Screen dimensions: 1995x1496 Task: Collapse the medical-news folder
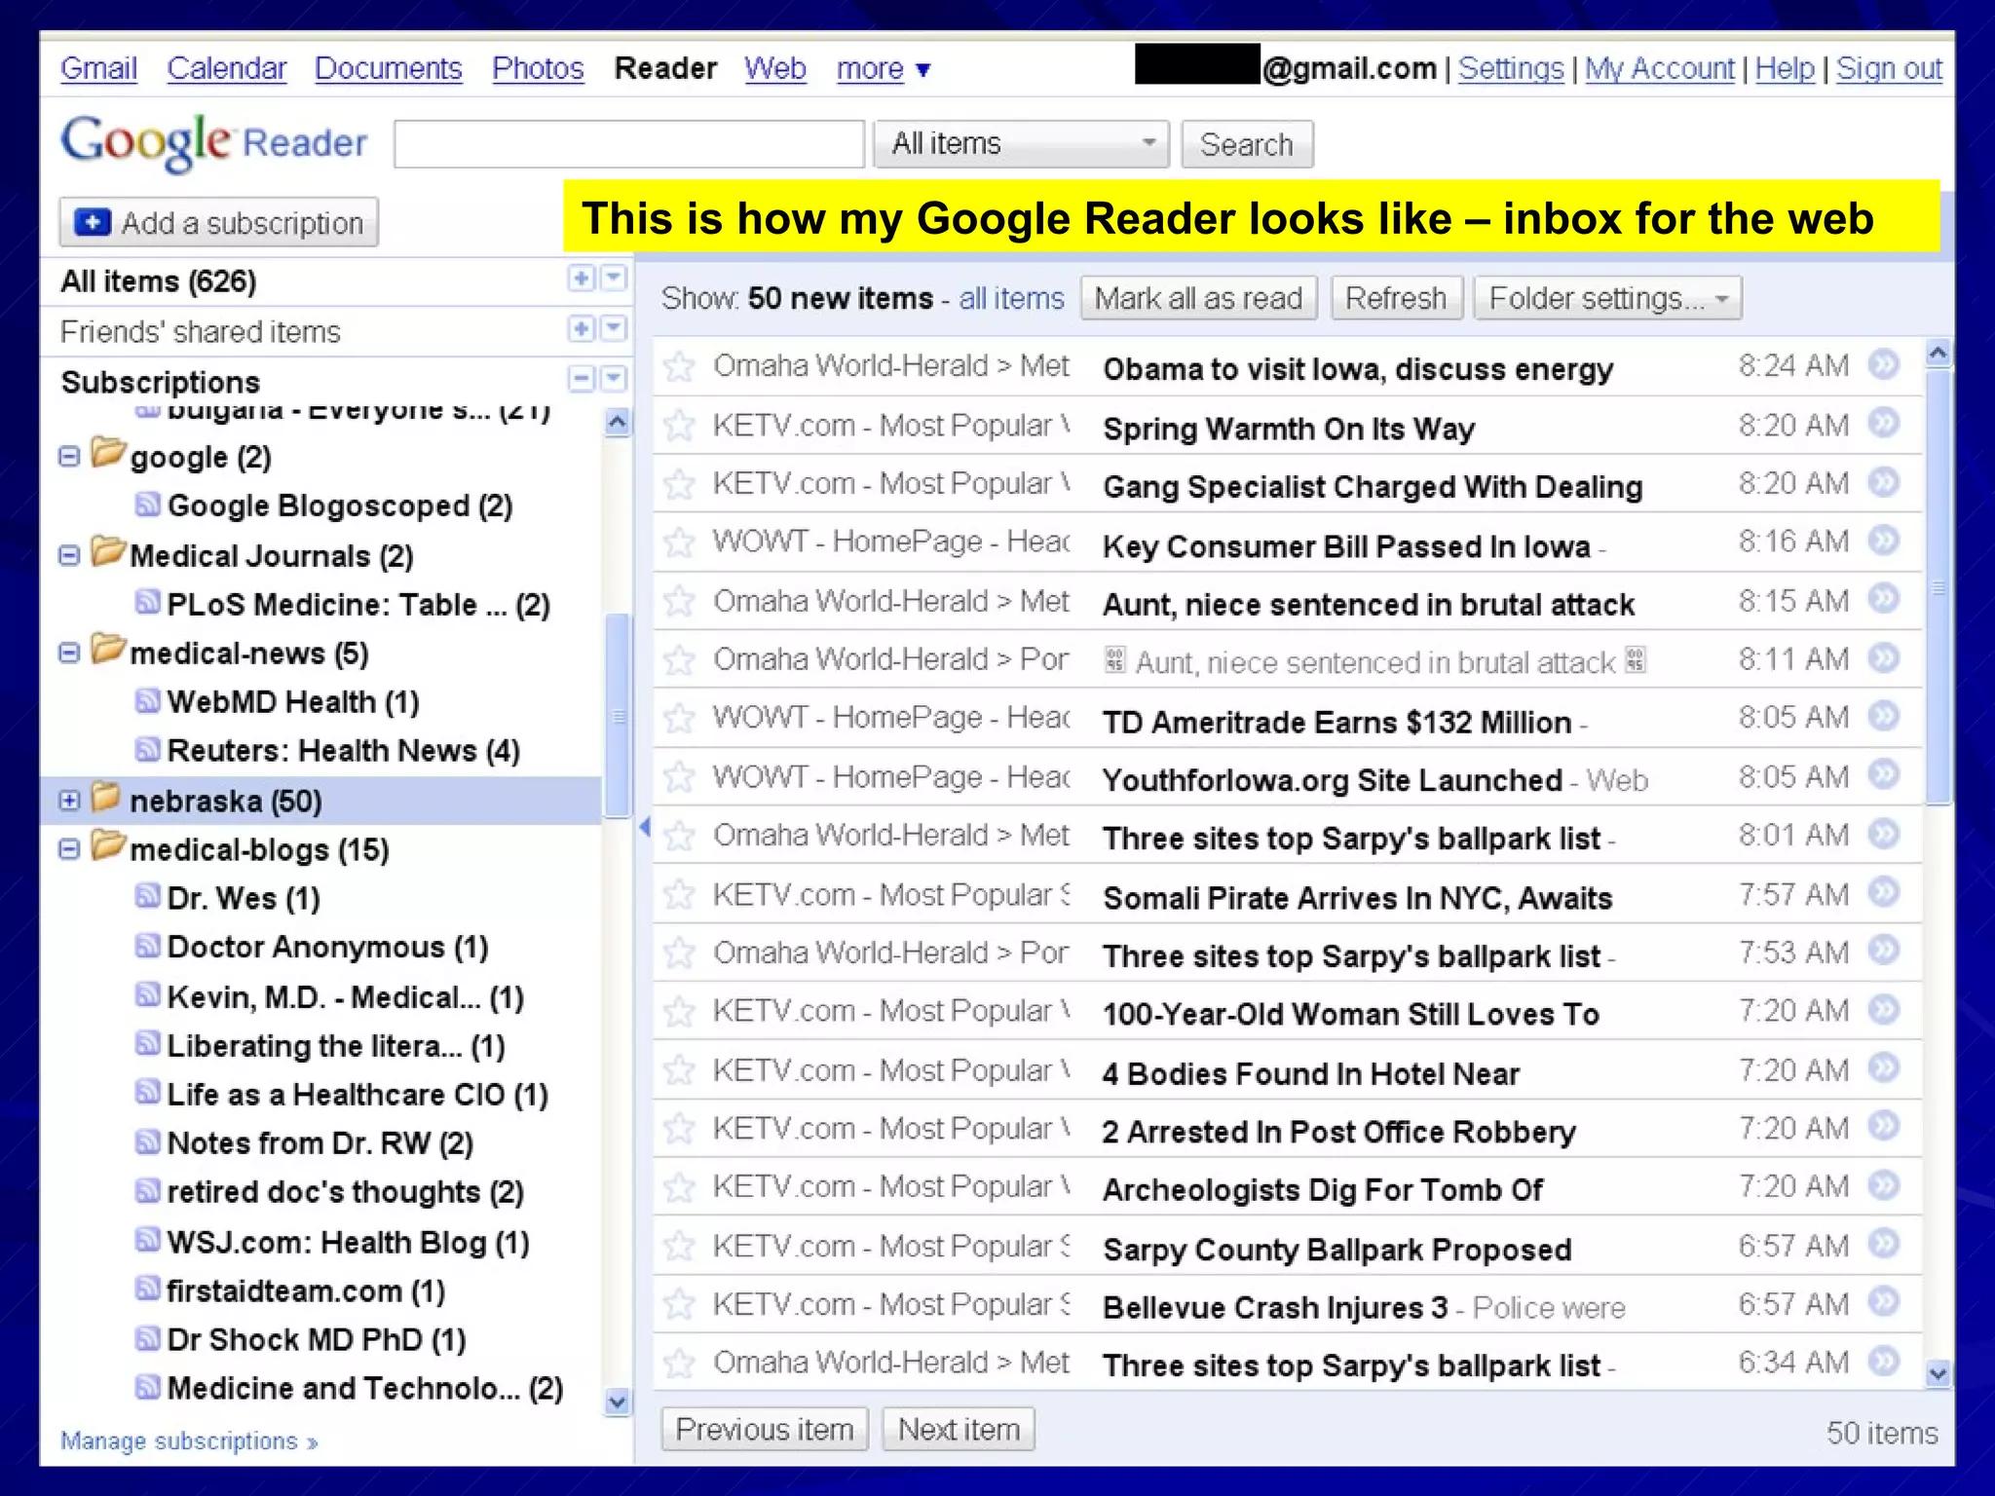click(x=69, y=653)
